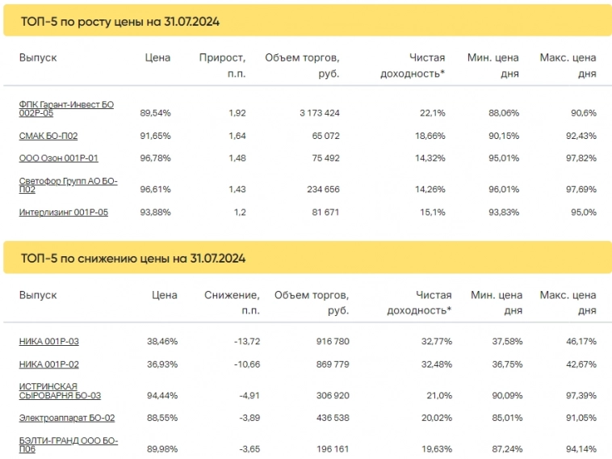
Task: Click 'Макс. цена дня' header in decline table
Action: [568, 303]
